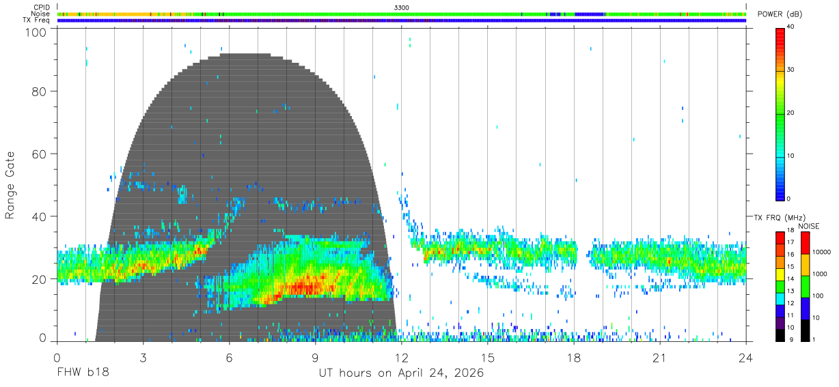The image size is (839, 387).
Task: Select the CPID value 3300
Action: click(402, 7)
